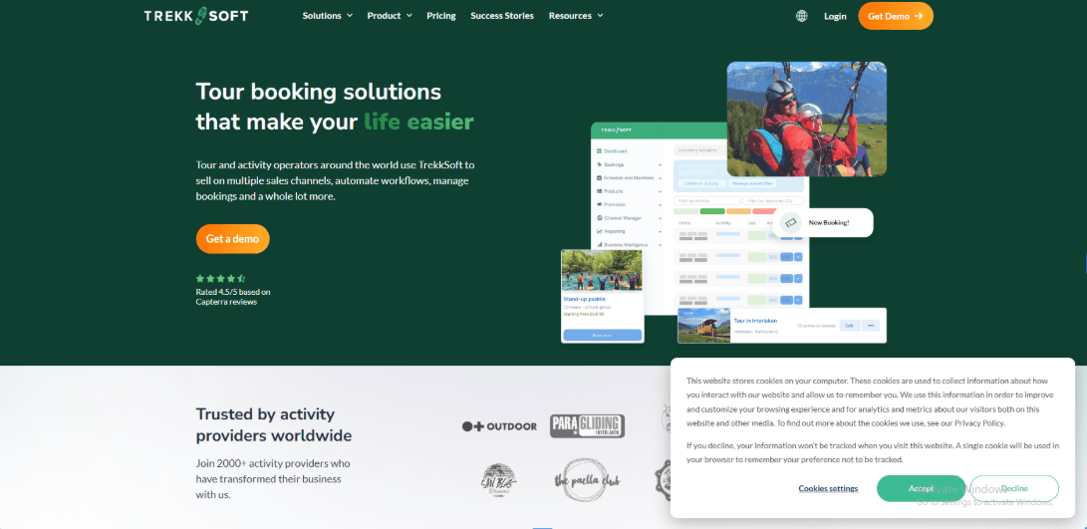The width and height of the screenshot is (1087, 529).
Task: Click the Bookings tag icon in preview sidebar
Action: tap(599, 164)
